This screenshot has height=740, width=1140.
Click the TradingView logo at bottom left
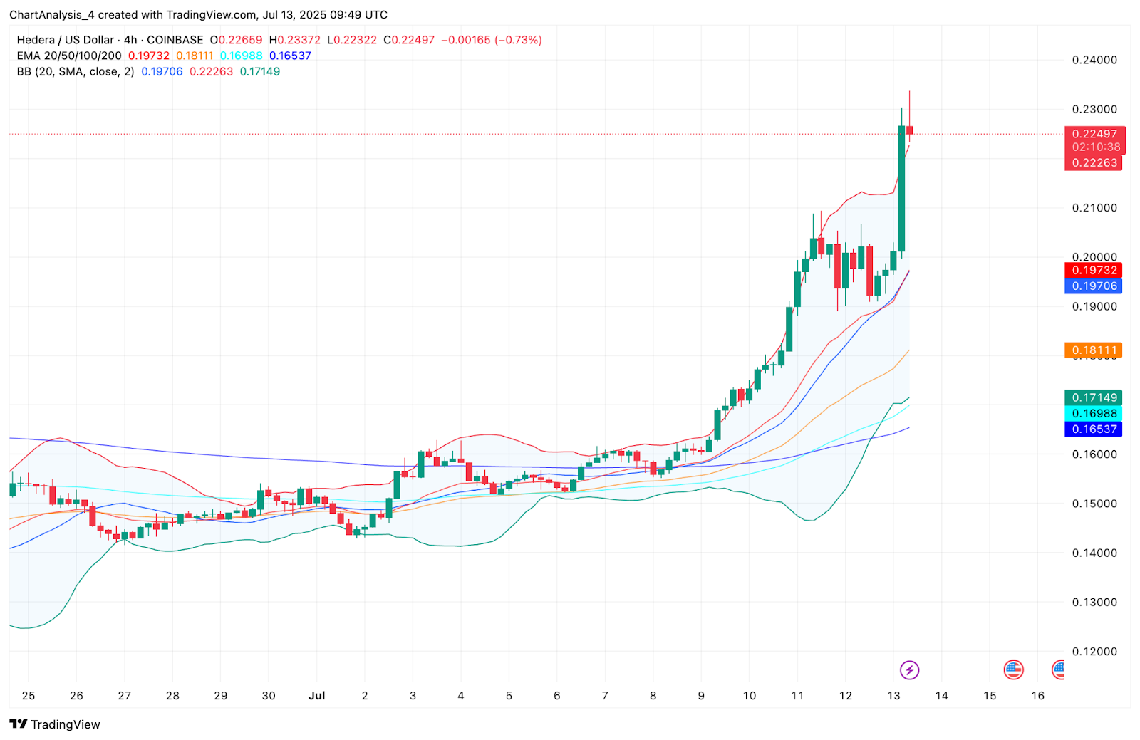(x=55, y=724)
